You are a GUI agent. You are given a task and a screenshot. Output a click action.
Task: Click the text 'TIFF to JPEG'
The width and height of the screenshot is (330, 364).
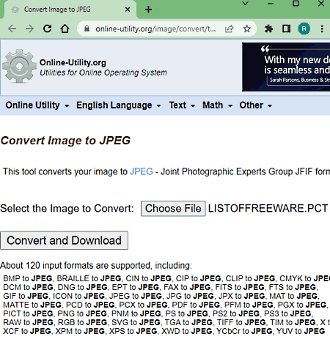(x=241, y=322)
